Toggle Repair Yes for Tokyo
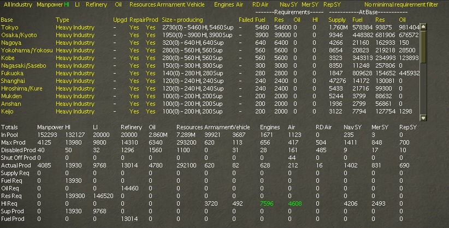This screenshot has height=228, width=449. pyautogui.click(x=134, y=27)
